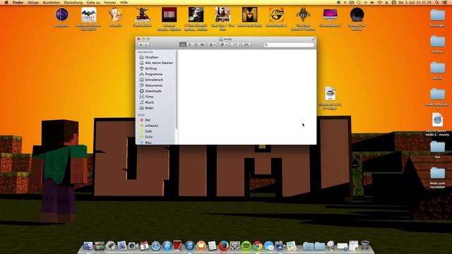
Task: Open Firefox in the Dock
Action: click(223, 246)
